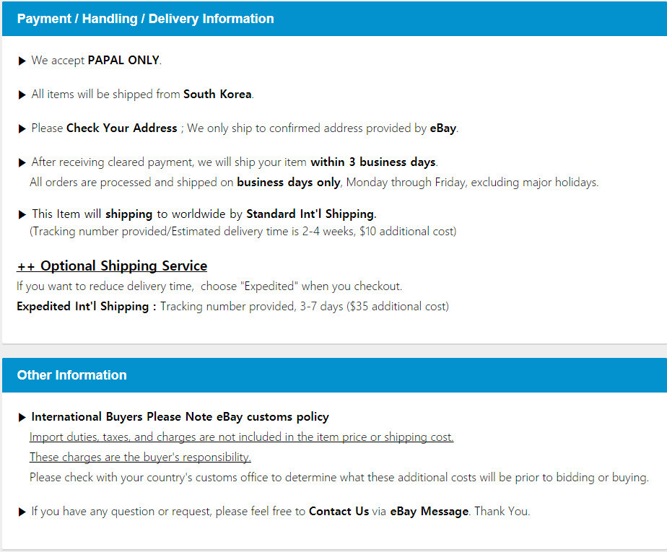Click the arrow bullet before Check Your Address
Screen dimensions: 667x552
coord(22,129)
